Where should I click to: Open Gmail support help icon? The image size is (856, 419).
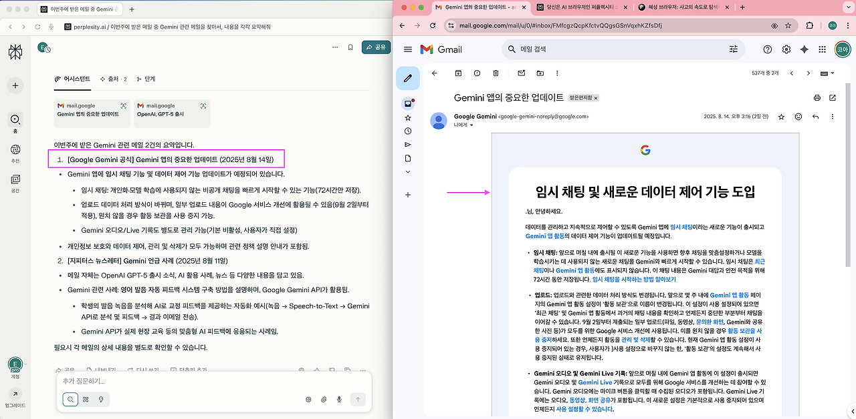coord(768,49)
